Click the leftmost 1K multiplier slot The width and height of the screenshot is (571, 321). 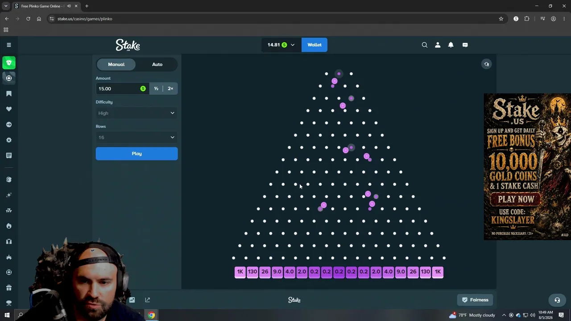tap(240, 272)
